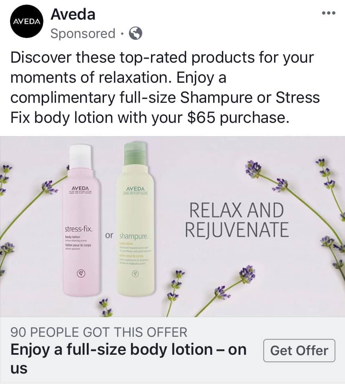
Task: Click the '$65 purchase' line in the post
Action: (x=150, y=117)
